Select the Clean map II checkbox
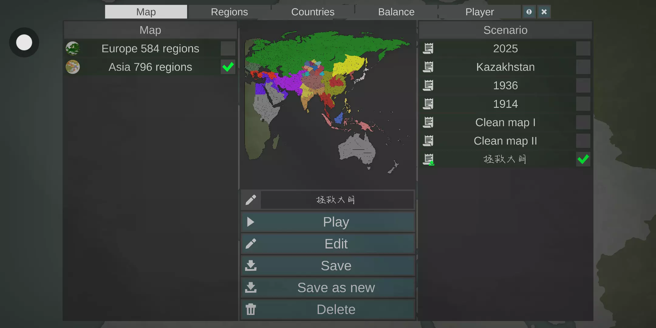Viewport: 656px width, 328px height. [583, 141]
